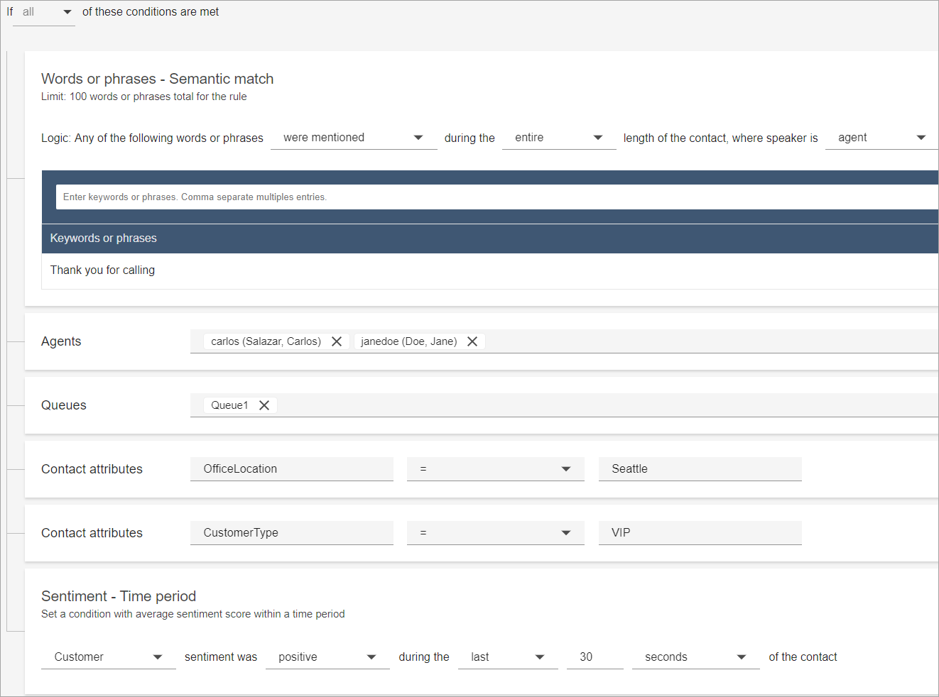This screenshot has width=939, height=697.
Task: Click the CustomerType attribute key field
Action: (x=291, y=533)
